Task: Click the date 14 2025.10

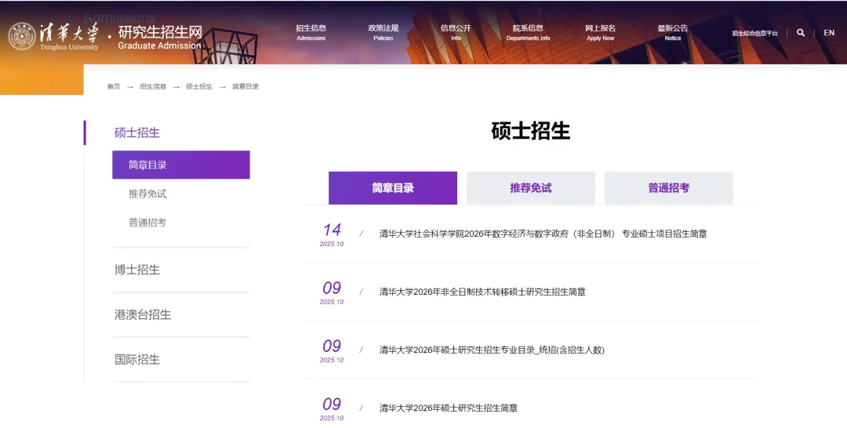Action: tap(332, 234)
